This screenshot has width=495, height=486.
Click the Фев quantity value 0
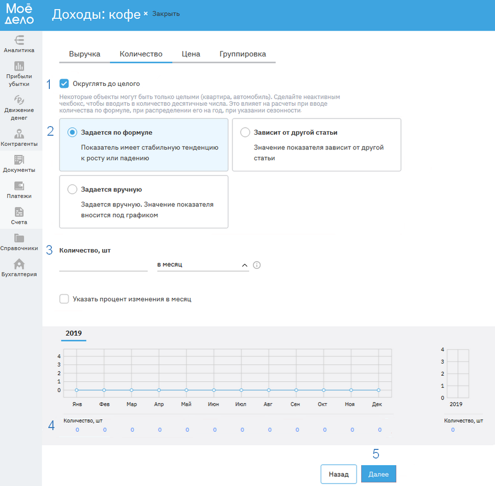click(105, 430)
